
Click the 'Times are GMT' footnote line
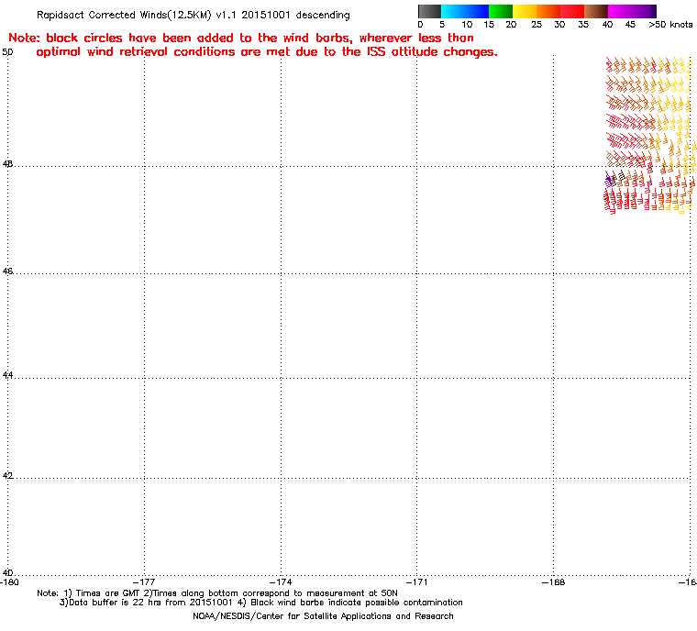point(217,593)
